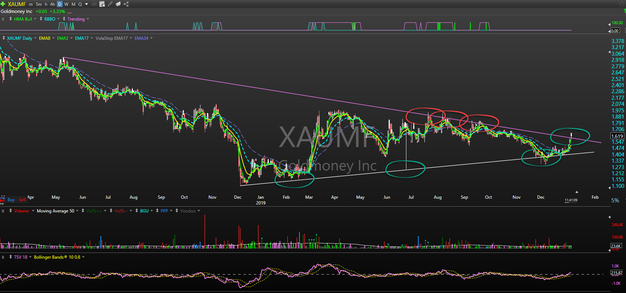Close the HMA Bull indicator pane

3,19
